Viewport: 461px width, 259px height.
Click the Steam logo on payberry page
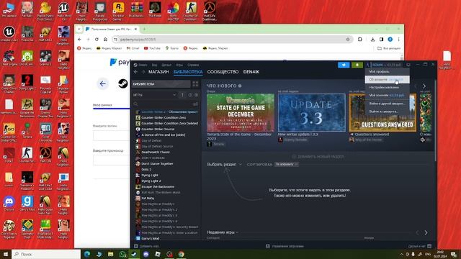tap(123, 84)
